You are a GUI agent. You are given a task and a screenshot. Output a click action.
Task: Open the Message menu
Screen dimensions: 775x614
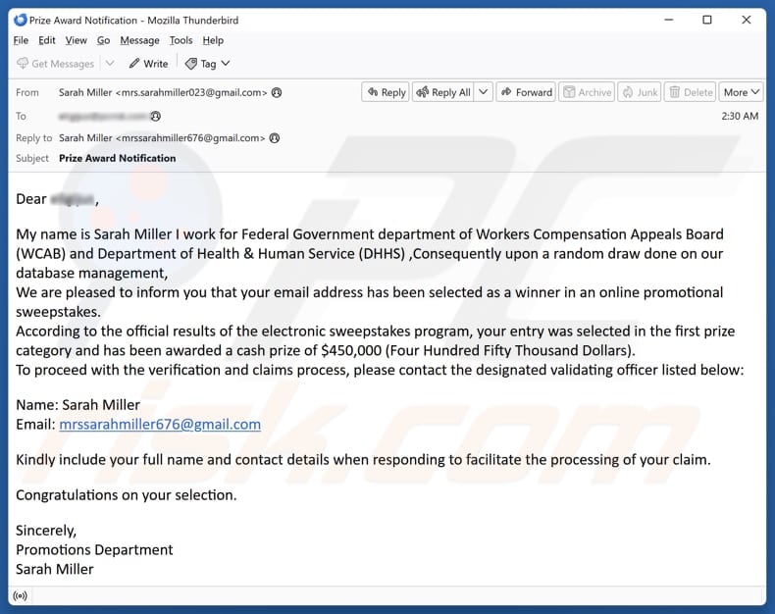point(139,40)
